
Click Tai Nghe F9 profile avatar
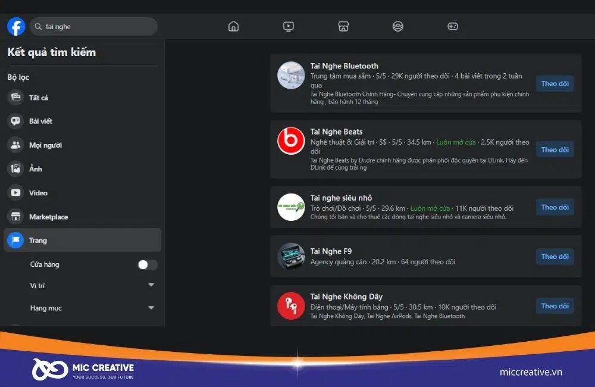tap(291, 257)
